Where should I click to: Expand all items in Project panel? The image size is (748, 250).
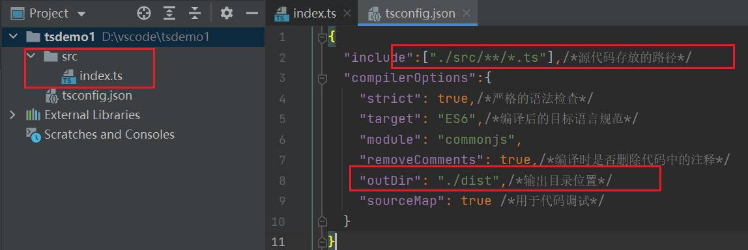[169, 14]
